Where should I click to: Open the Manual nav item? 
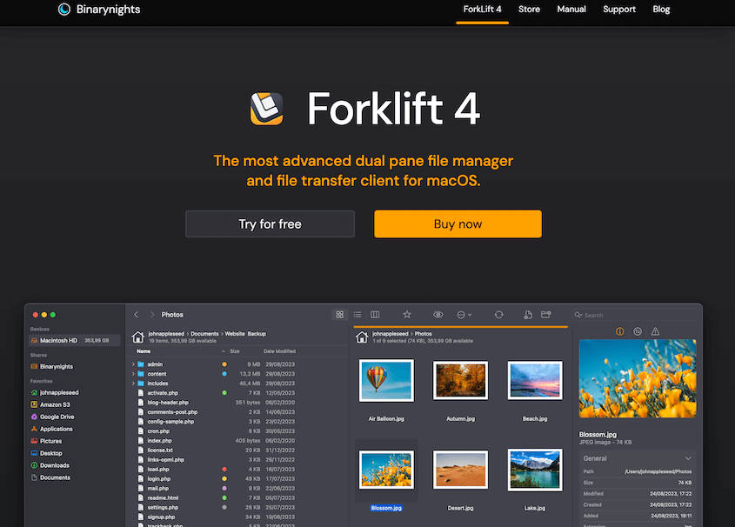pyautogui.click(x=571, y=10)
